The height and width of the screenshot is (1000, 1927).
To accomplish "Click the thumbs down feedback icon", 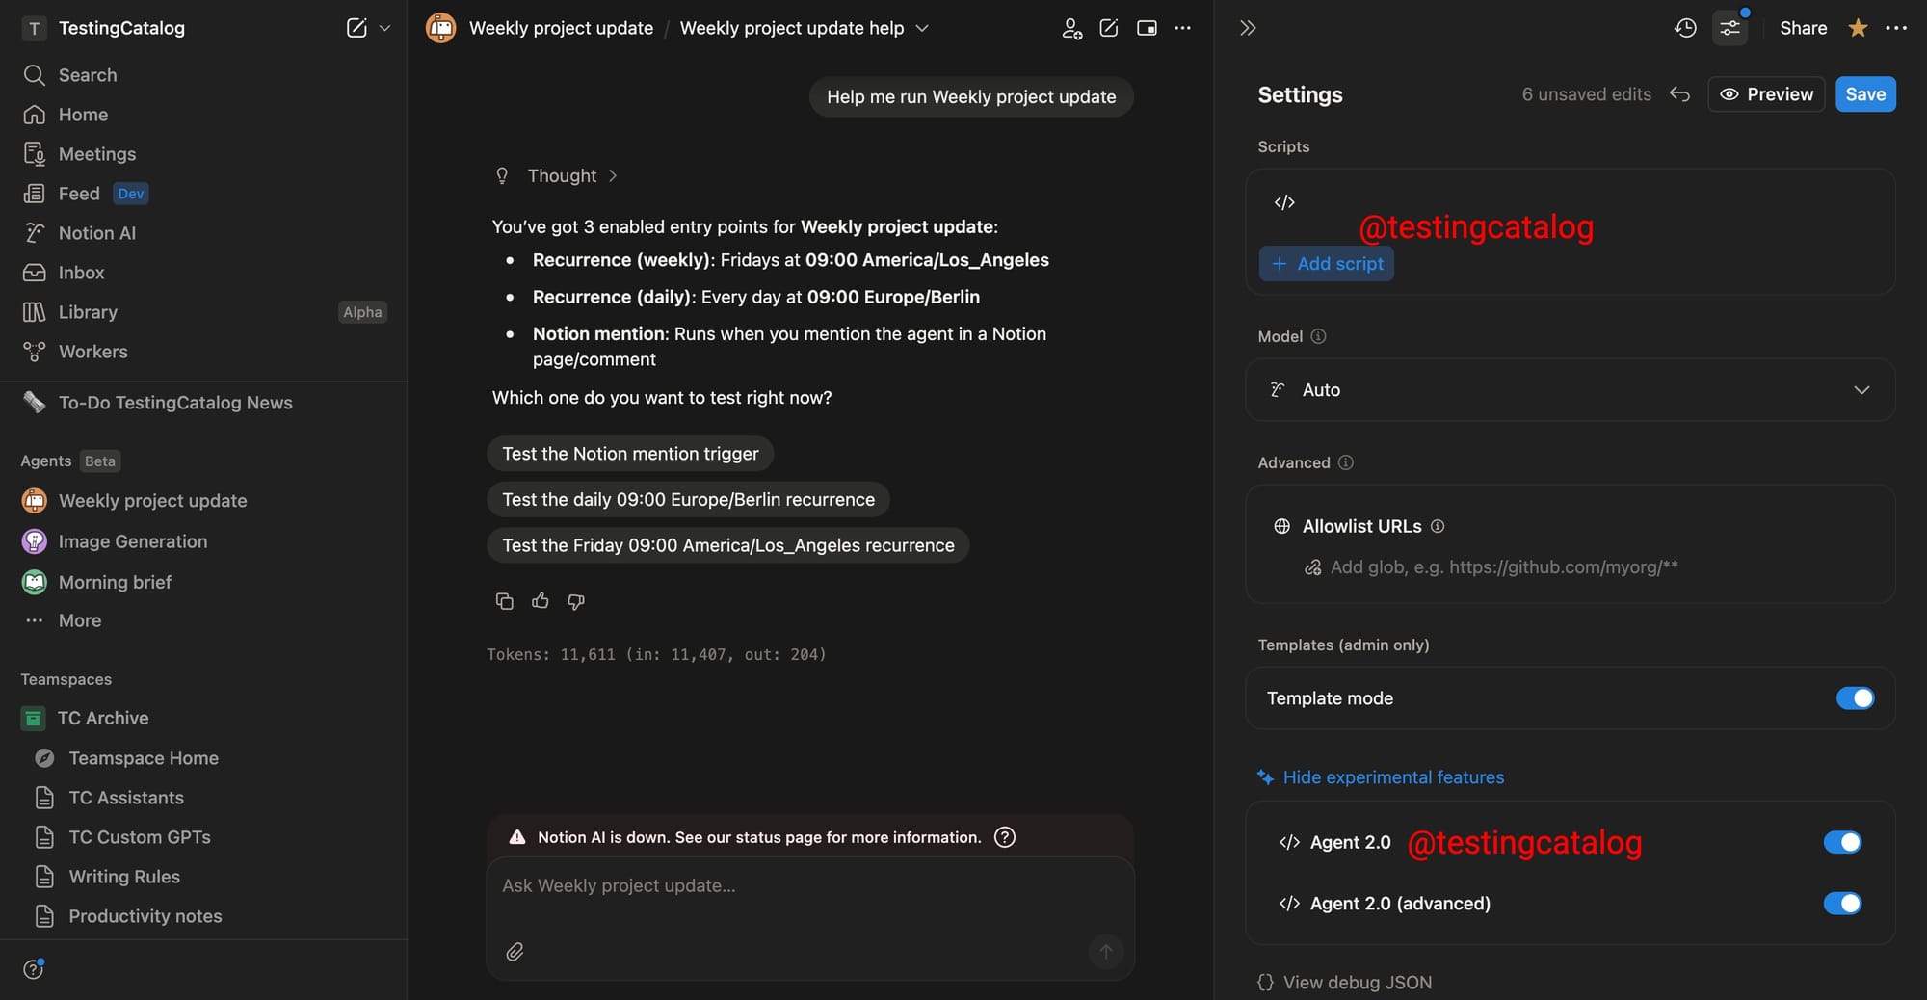I will pos(576,601).
